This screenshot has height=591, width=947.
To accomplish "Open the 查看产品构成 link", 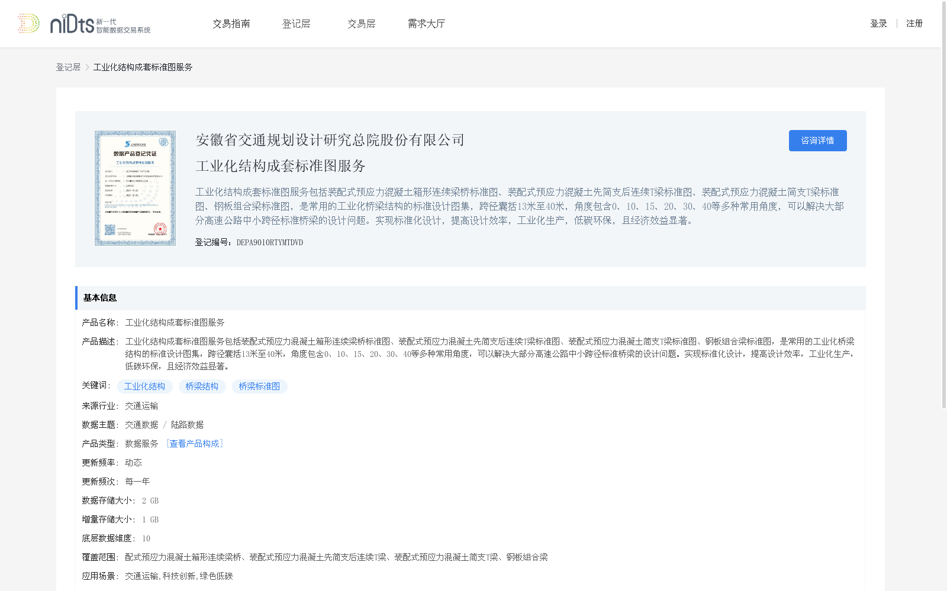I will 194,444.
